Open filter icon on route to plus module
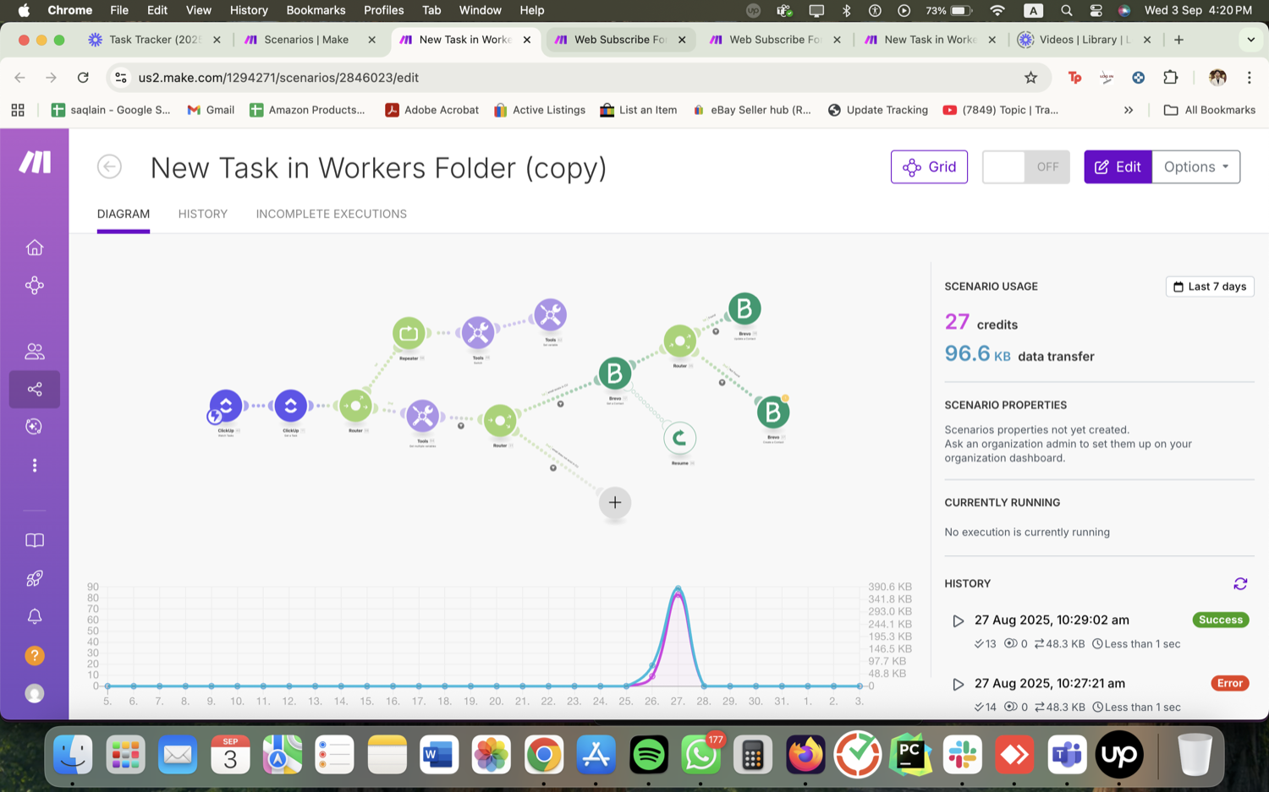This screenshot has height=792, width=1269. tap(553, 467)
